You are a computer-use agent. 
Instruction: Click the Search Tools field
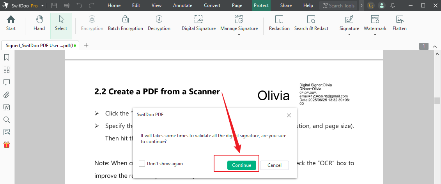(338, 5)
